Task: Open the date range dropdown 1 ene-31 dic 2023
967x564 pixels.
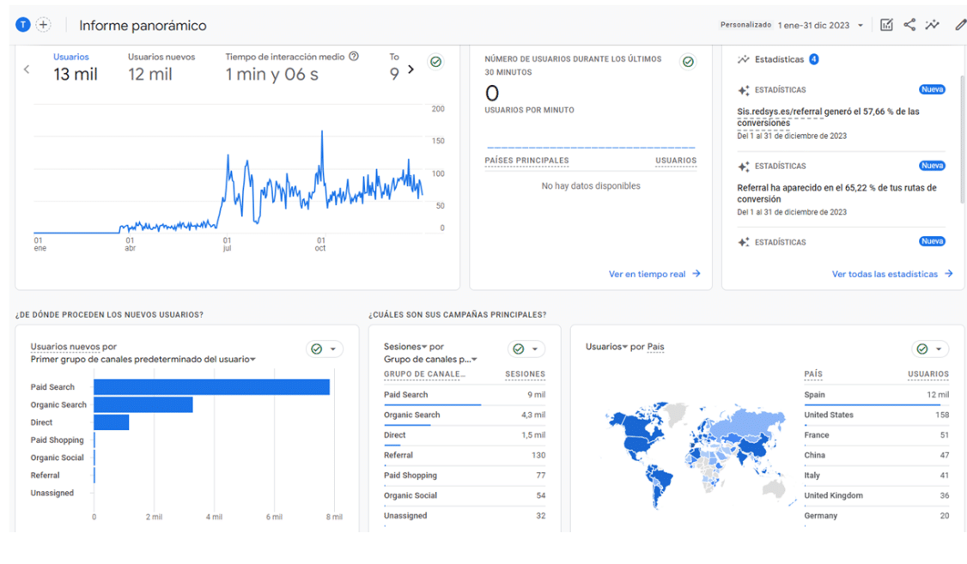Action: [x=820, y=26]
